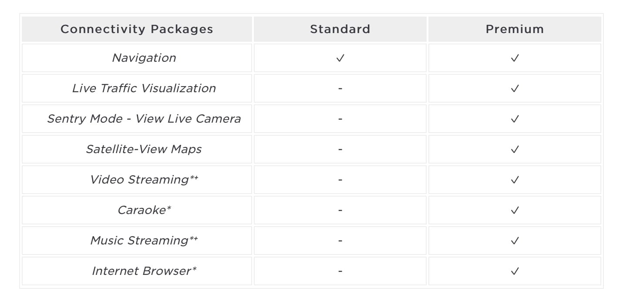Viewport: 620px width, 301px height.
Task: Click Premium checkmark for Internet Browser
Action: pyautogui.click(x=515, y=271)
